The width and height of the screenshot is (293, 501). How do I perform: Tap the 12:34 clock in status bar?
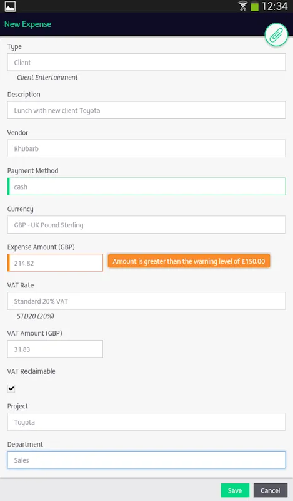[274, 6]
